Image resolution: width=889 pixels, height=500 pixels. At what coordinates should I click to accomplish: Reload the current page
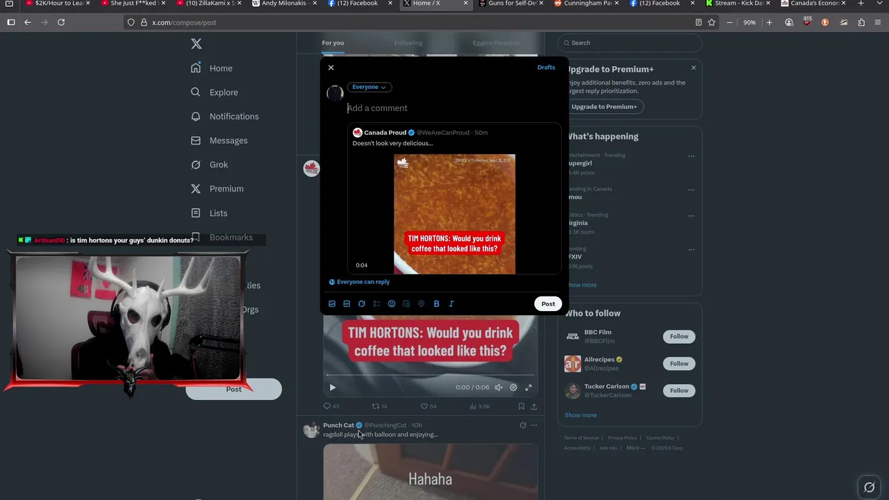click(x=61, y=22)
